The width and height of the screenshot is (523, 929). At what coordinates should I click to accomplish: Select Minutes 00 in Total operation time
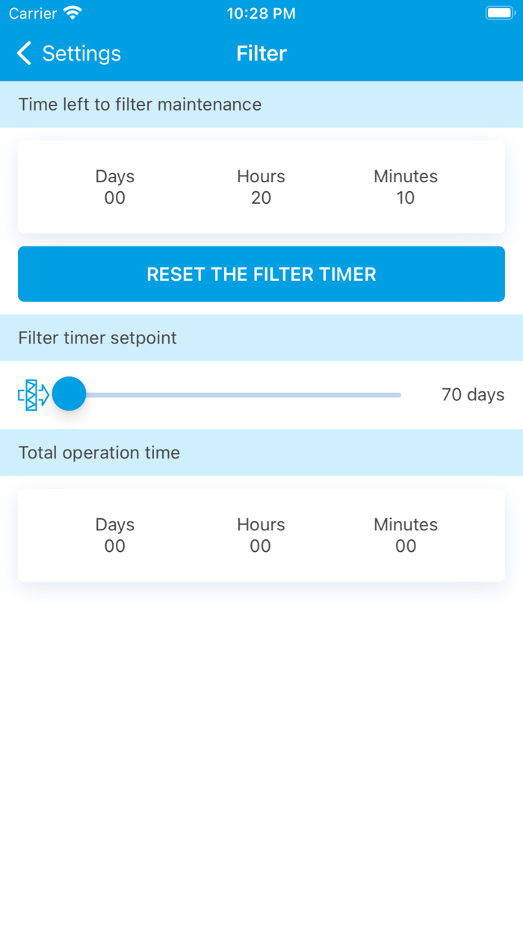[406, 546]
